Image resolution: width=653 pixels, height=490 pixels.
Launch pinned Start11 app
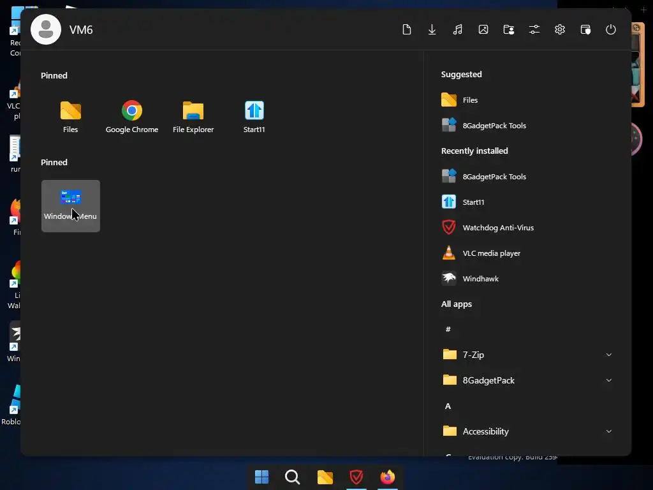point(254,117)
